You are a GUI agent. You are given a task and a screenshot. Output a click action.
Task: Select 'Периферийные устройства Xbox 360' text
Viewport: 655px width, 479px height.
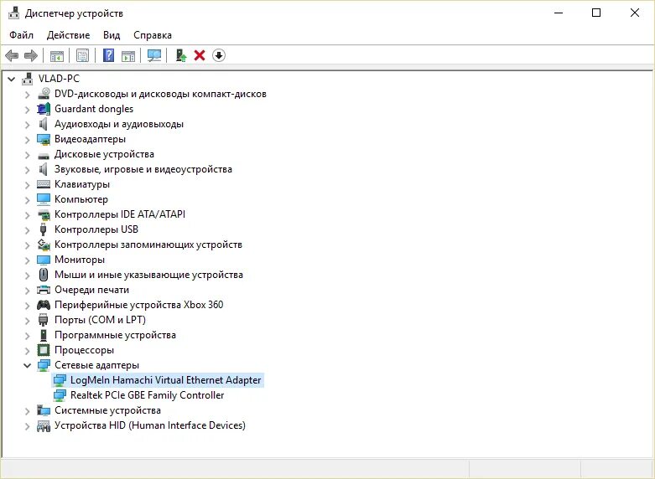point(138,305)
